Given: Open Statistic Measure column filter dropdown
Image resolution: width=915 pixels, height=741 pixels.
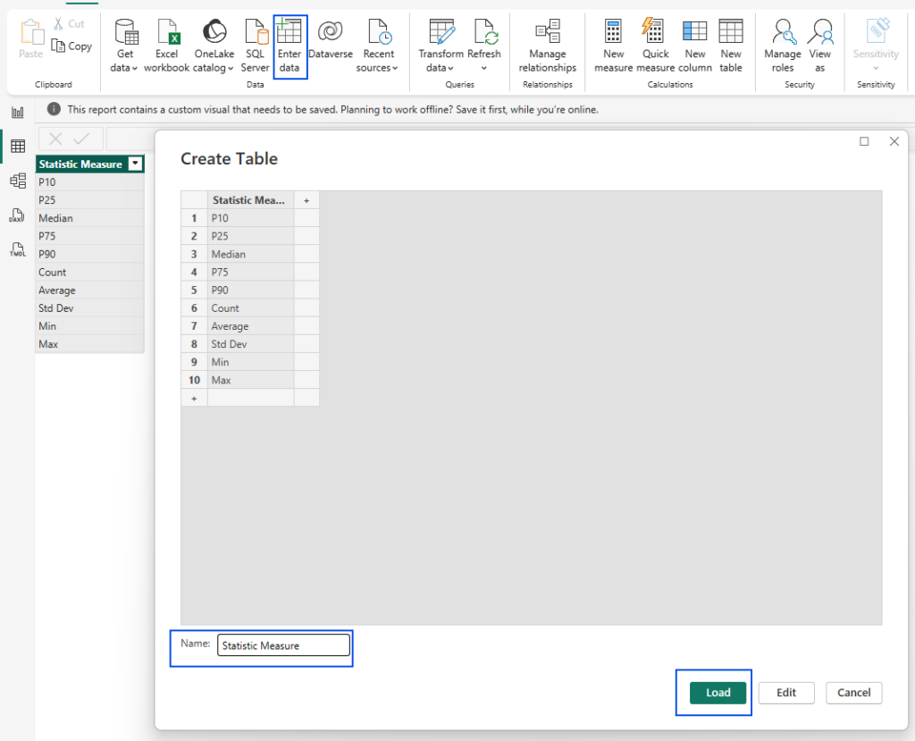Looking at the screenshot, I should [x=135, y=164].
